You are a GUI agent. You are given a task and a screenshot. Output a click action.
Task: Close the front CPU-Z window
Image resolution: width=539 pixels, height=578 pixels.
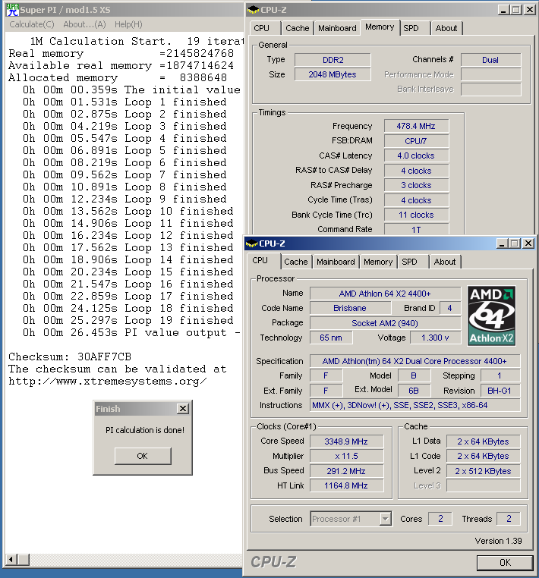[x=528, y=243]
